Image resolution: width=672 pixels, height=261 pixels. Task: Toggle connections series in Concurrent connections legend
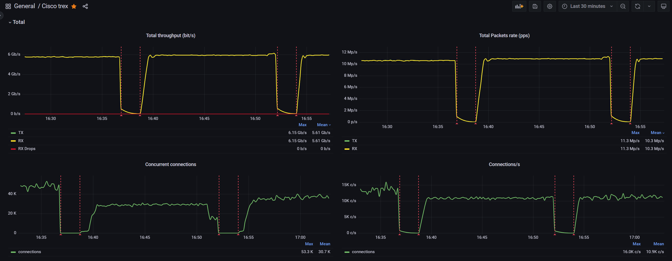click(30, 252)
